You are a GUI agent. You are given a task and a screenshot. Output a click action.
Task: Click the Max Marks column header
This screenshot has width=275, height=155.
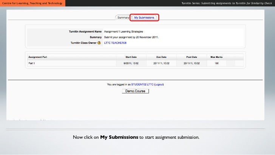(216, 57)
